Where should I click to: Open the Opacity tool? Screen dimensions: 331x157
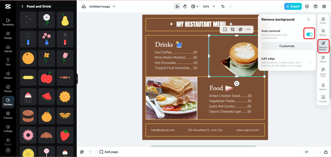(x=323, y=87)
